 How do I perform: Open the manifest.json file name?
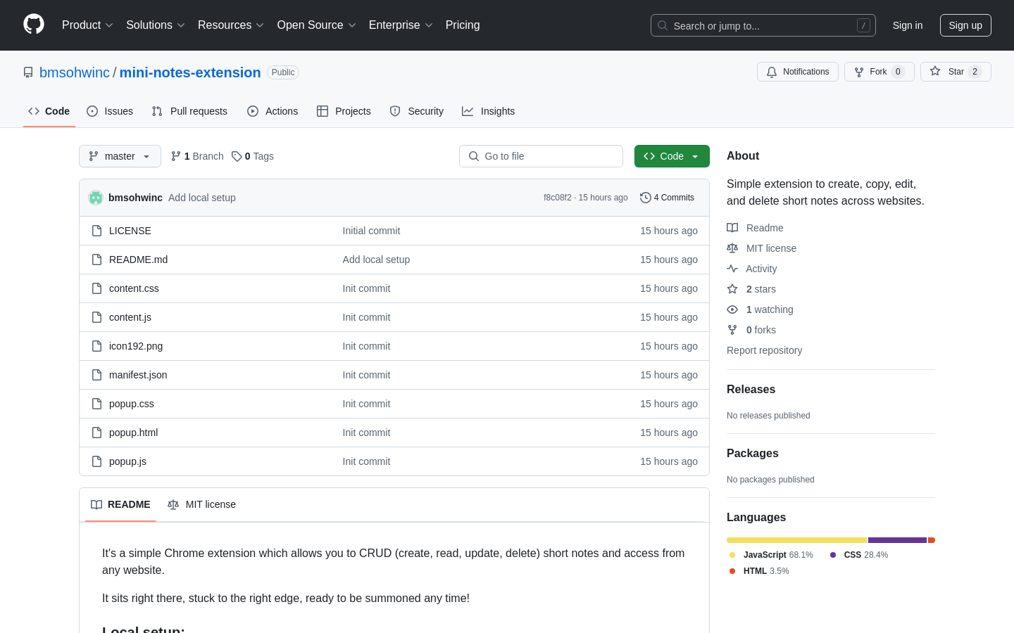pos(138,375)
